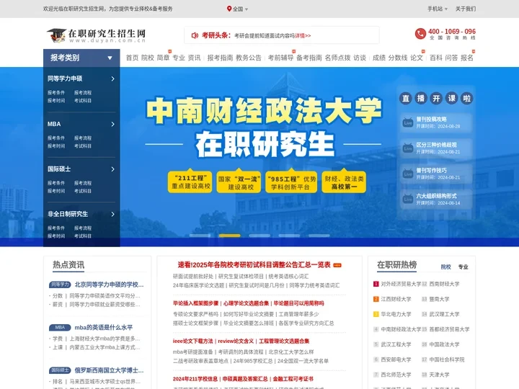This screenshot has width=519, height=389.
Task: Switch 在职研热榜 to the 院校 tab
Action: tap(446, 267)
